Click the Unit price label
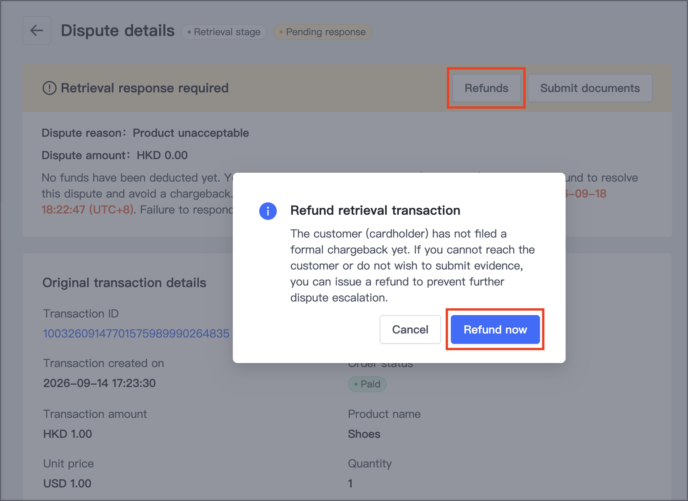Viewport: 688px width, 501px height. coord(68,464)
